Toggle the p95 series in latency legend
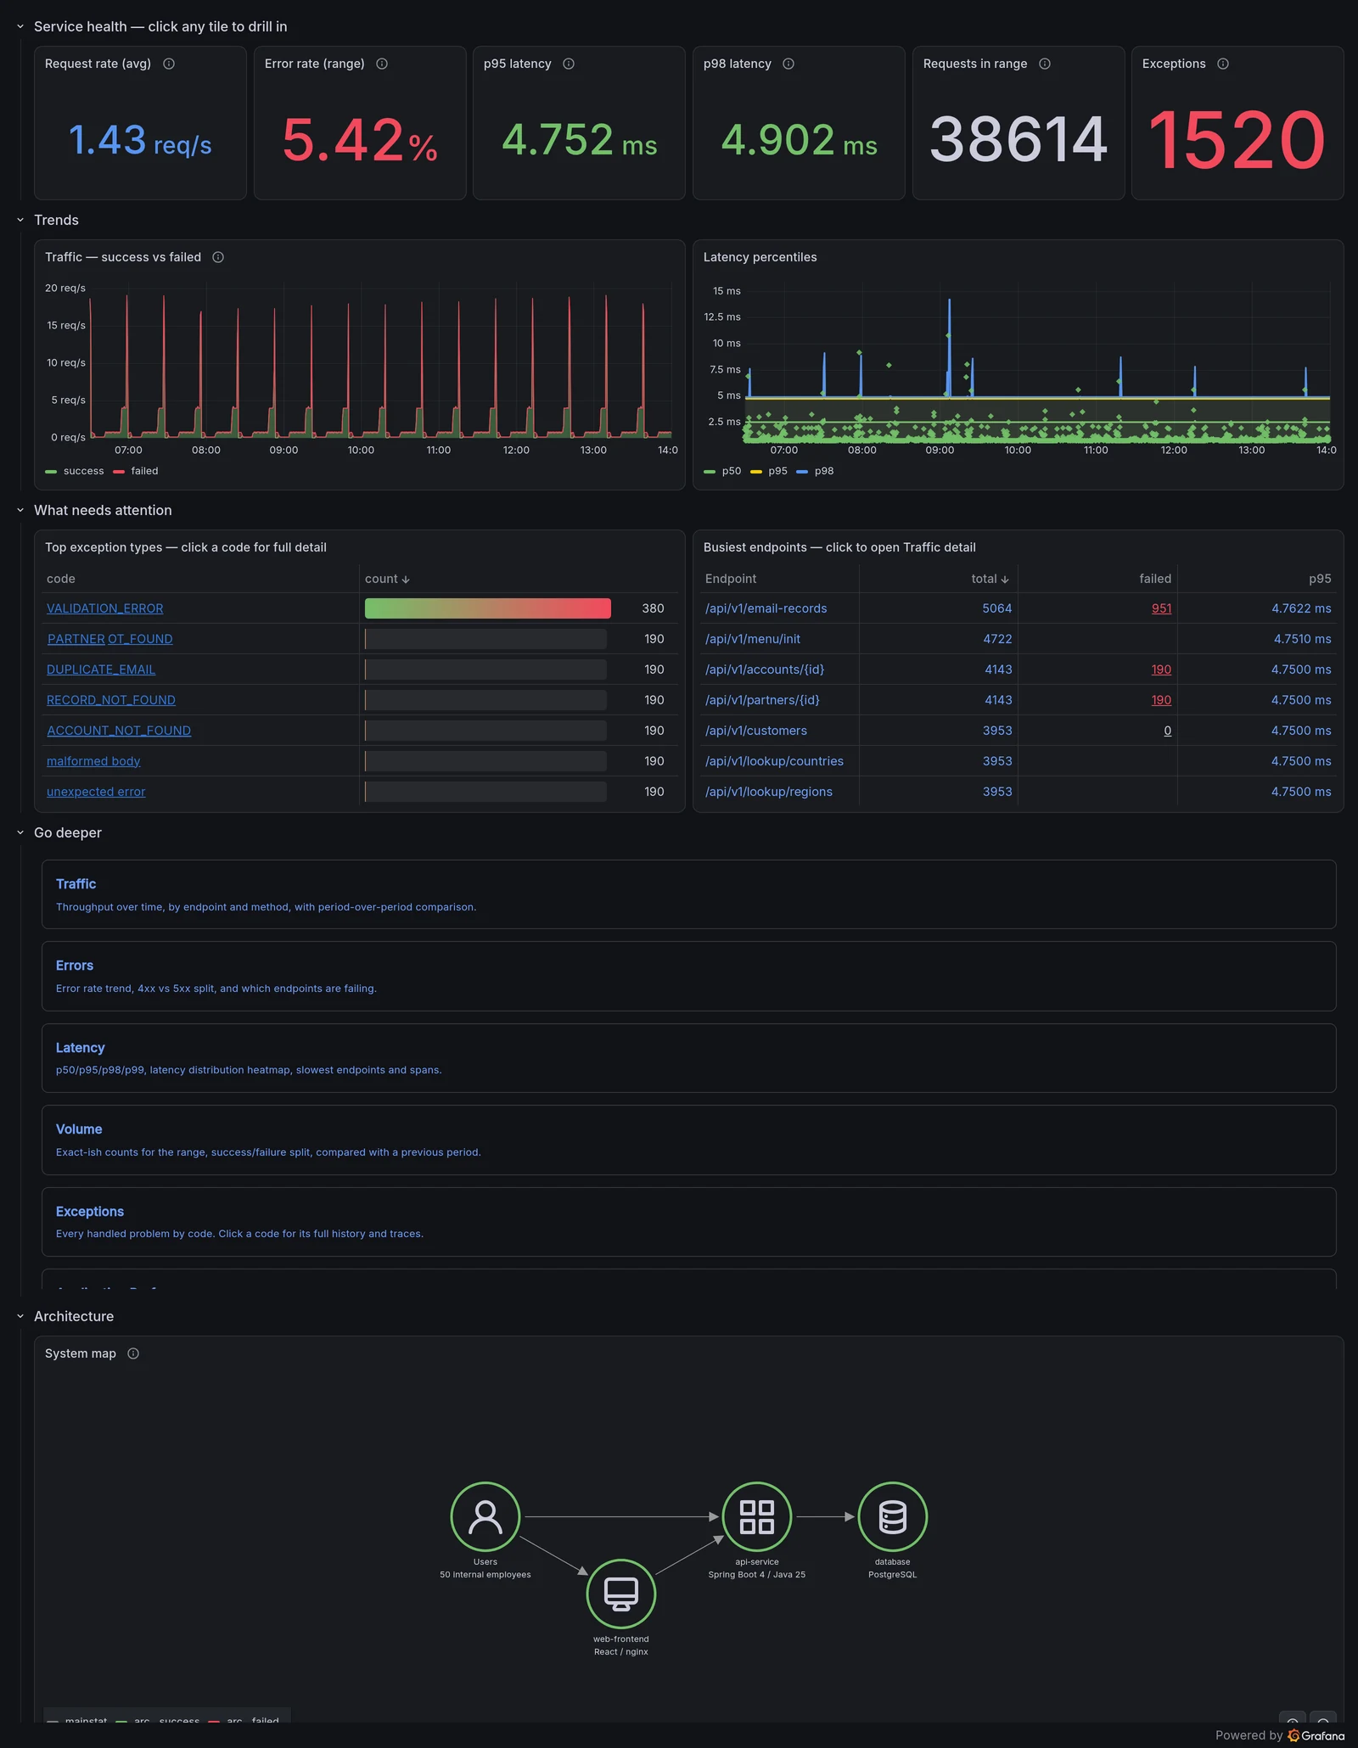The width and height of the screenshot is (1358, 1748). pyautogui.click(x=769, y=471)
